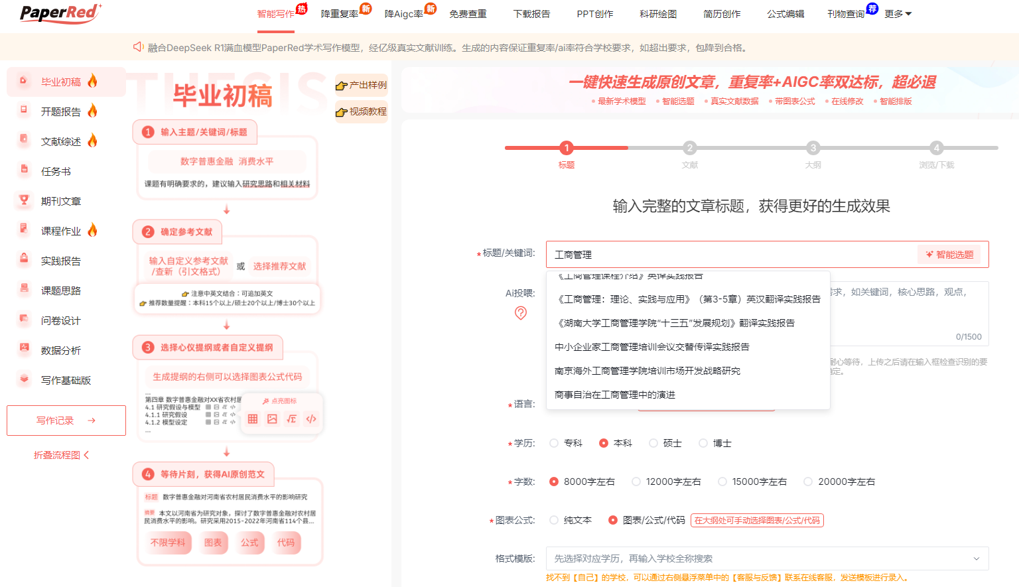
Task: Open the 降Aigc率 tab
Action: 404,14
